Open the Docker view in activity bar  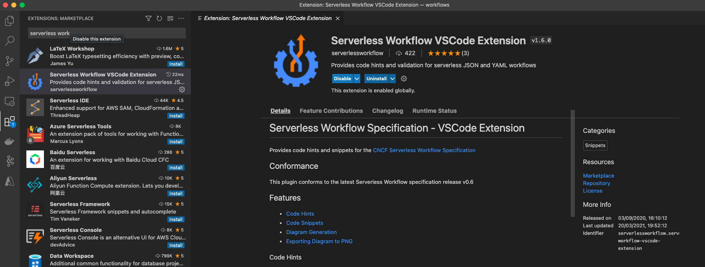click(x=9, y=141)
